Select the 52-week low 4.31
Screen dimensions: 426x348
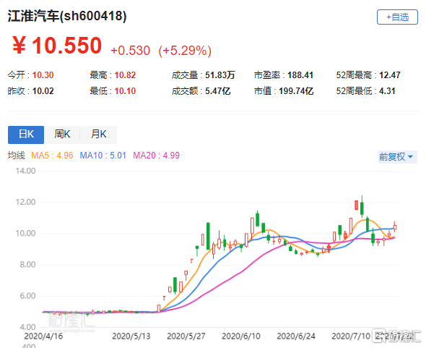(387, 91)
